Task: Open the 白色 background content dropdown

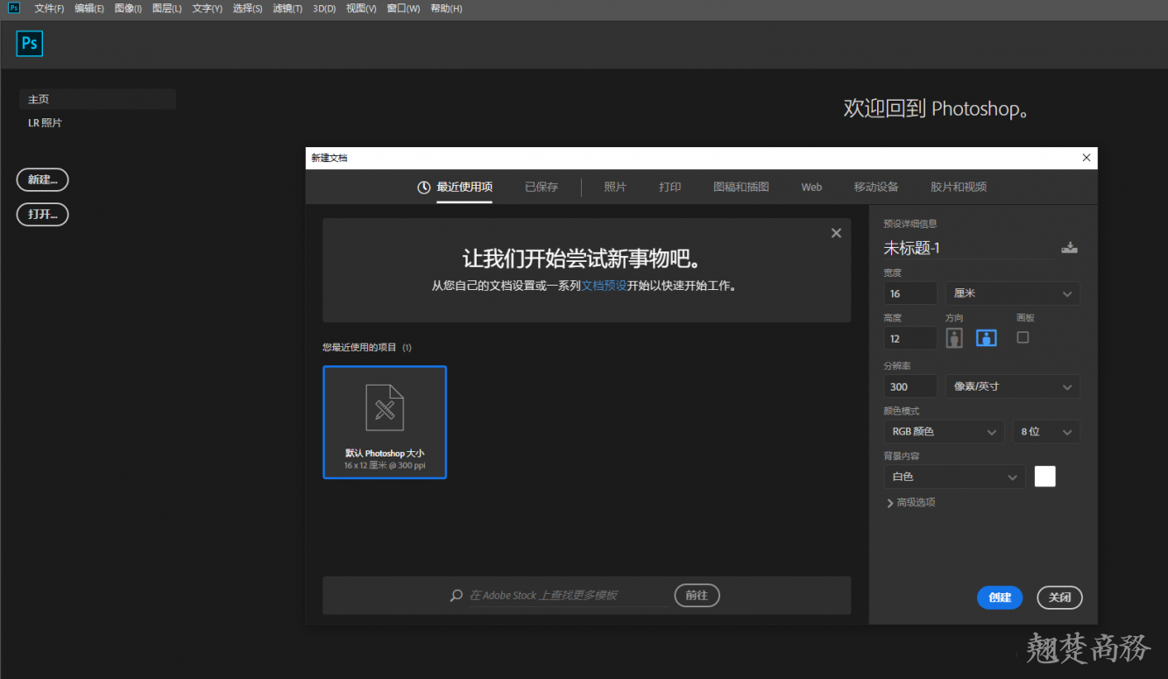Action: coord(954,477)
